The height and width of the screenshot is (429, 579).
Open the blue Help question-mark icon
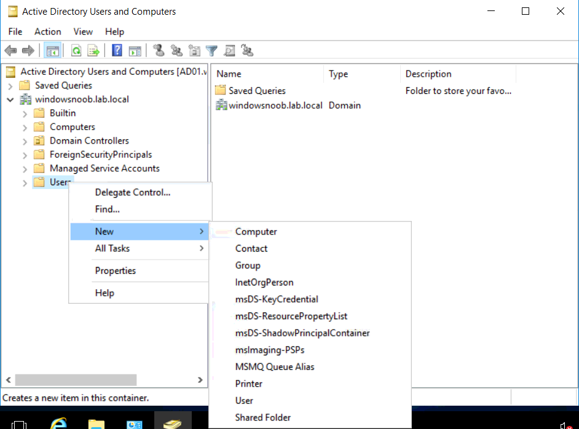(x=117, y=50)
